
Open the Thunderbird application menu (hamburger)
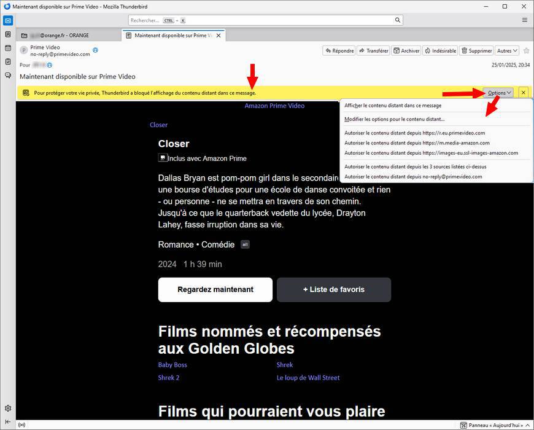pyautogui.click(x=524, y=20)
